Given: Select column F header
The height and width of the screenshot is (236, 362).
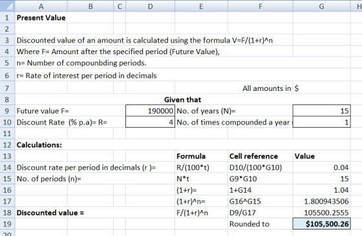Looking at the screenshot, I should coord(261,6).
